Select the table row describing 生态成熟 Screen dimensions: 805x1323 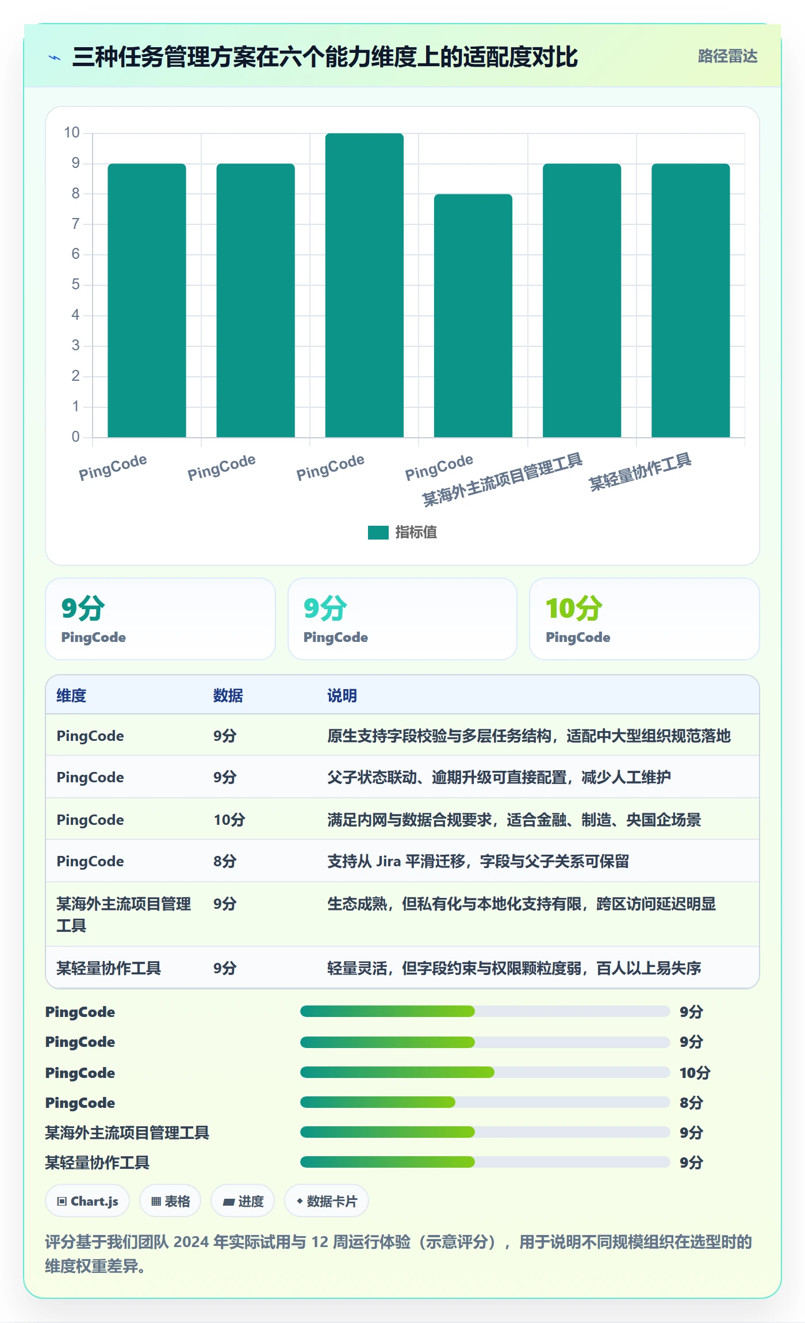tap(402, 915)
